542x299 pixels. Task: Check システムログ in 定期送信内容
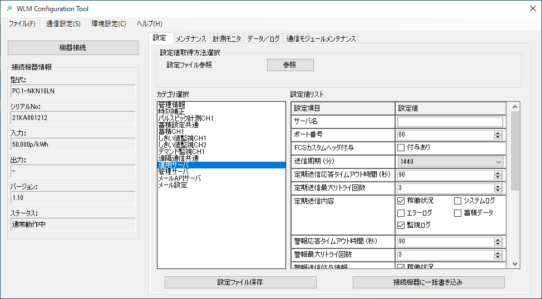click(x=457, y=201)
